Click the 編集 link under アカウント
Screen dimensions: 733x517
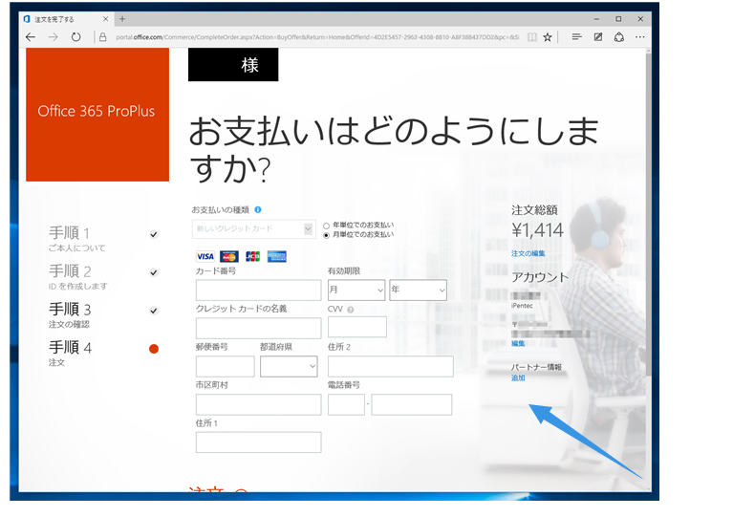(518, 344)
